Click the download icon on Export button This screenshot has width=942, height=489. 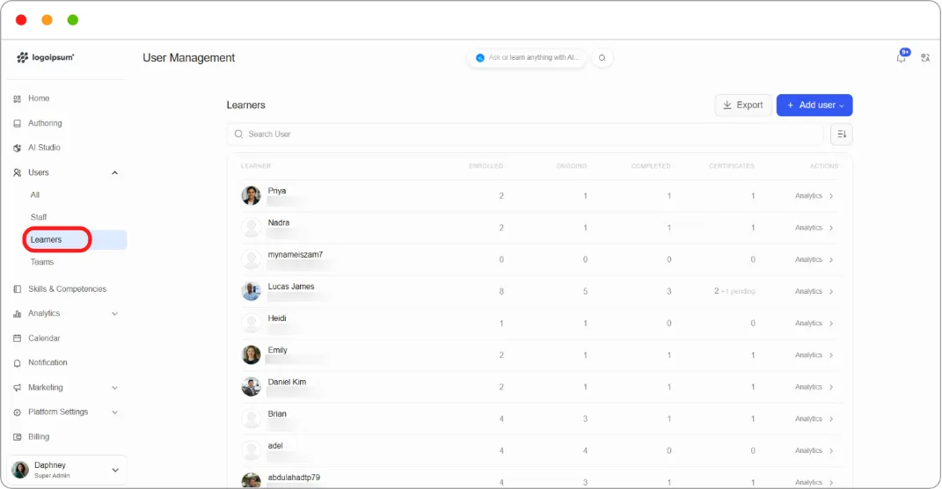(x=727, y=105)
